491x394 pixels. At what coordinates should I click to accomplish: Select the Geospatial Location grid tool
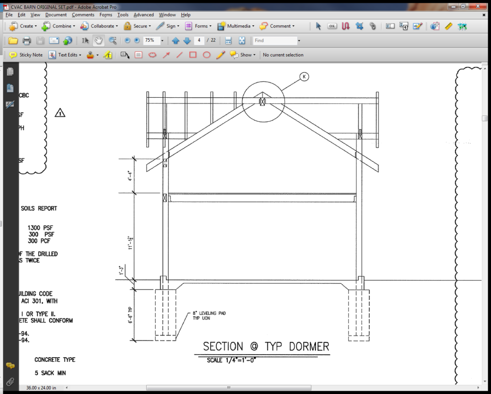click(462, 26)
